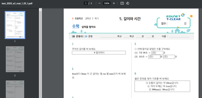Click question number 2
The width and height of the screenshot is (202, 98).
click(x=73, y=68)
